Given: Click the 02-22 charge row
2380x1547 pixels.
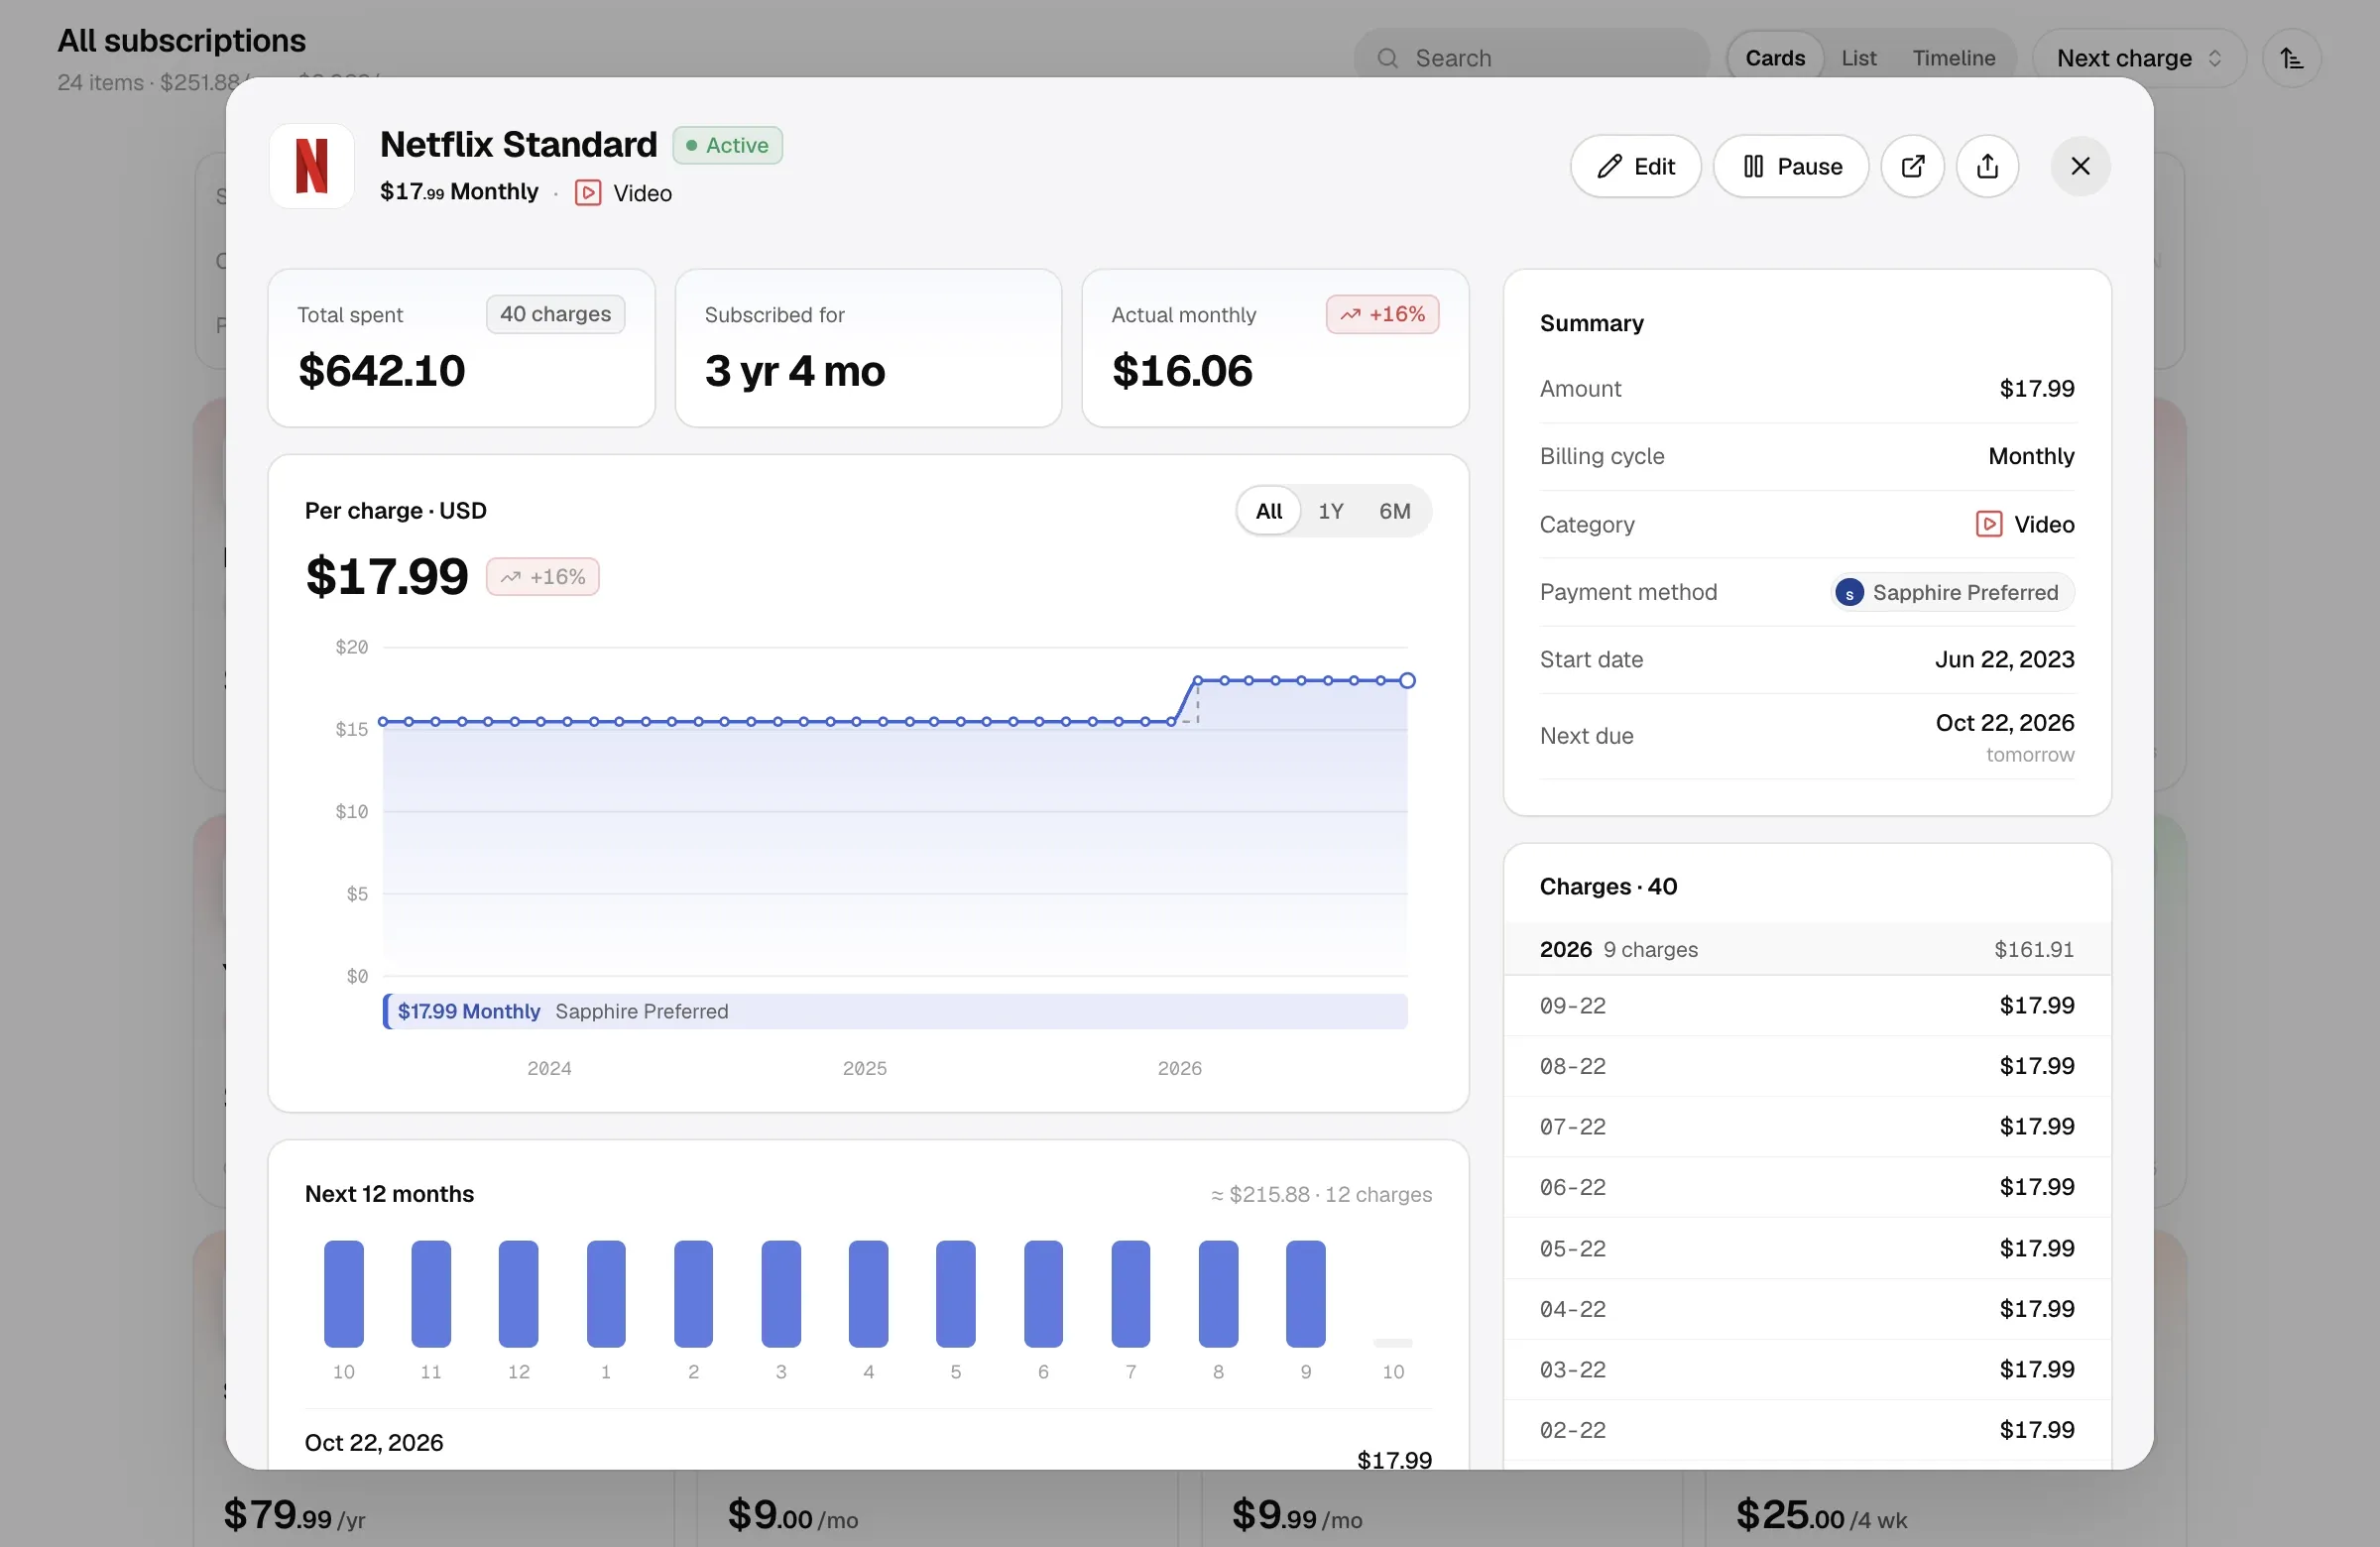Looking at the screenshot, I should click(1807, 1430).
